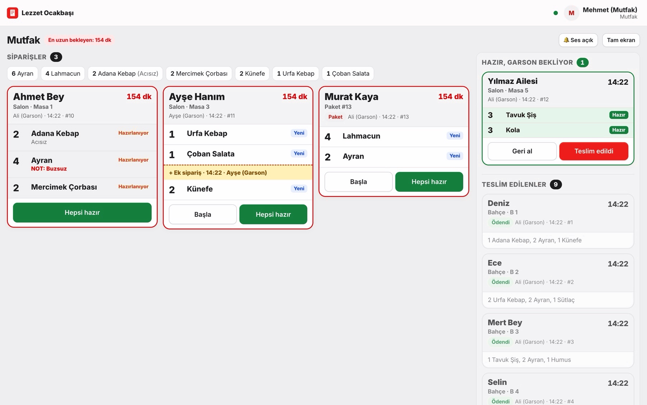Click Tavuk Şiş row's Hazır badge
The image size is (647, 405).
pyautogui.click(x=619, y=115)
